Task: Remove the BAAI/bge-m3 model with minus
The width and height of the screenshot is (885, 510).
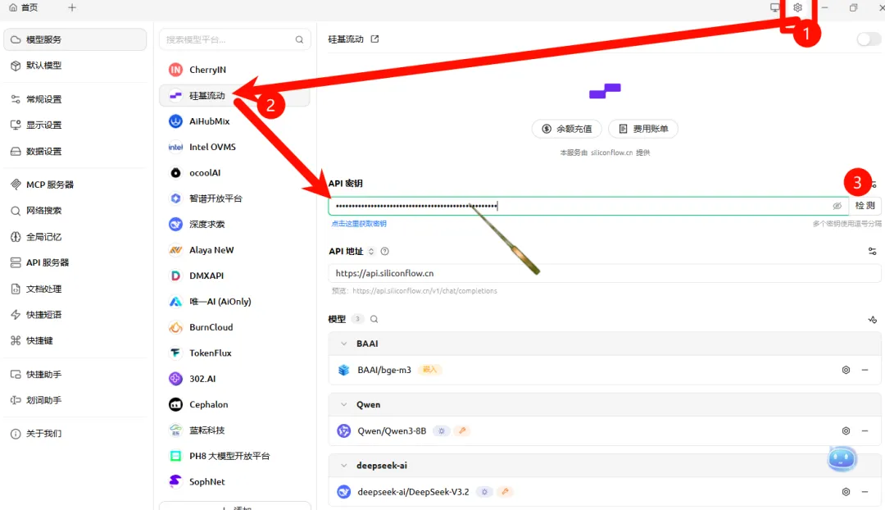Action: click(x=865, y=370)
